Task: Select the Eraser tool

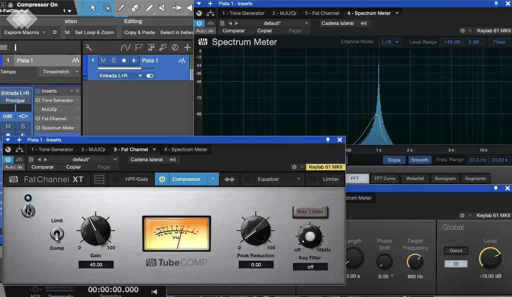Action: point(135,8)
